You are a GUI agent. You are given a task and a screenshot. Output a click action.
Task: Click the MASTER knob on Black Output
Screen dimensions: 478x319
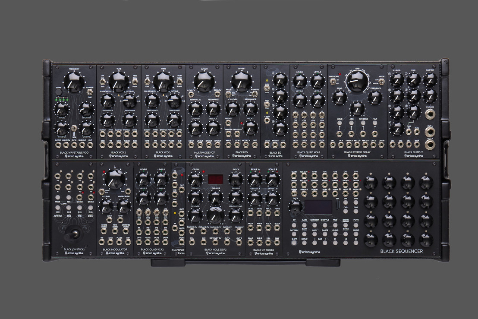(x=430, y=79)
